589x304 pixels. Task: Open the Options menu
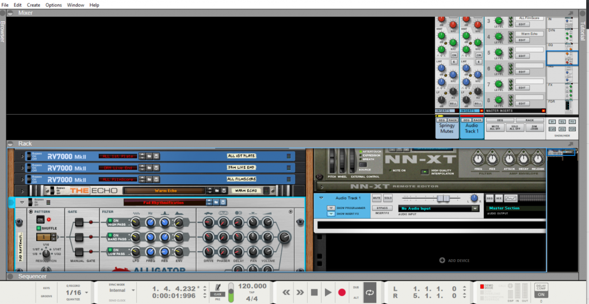(x=53, y=5)
